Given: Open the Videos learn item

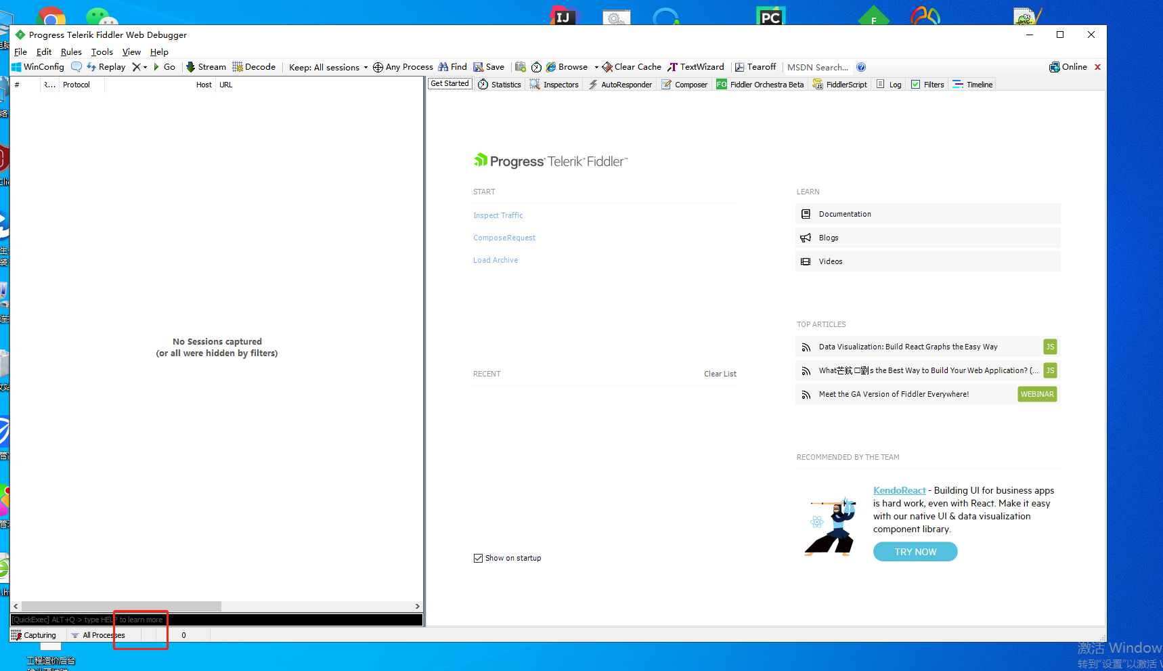Looking at the screenshot, I should [927, 261].
